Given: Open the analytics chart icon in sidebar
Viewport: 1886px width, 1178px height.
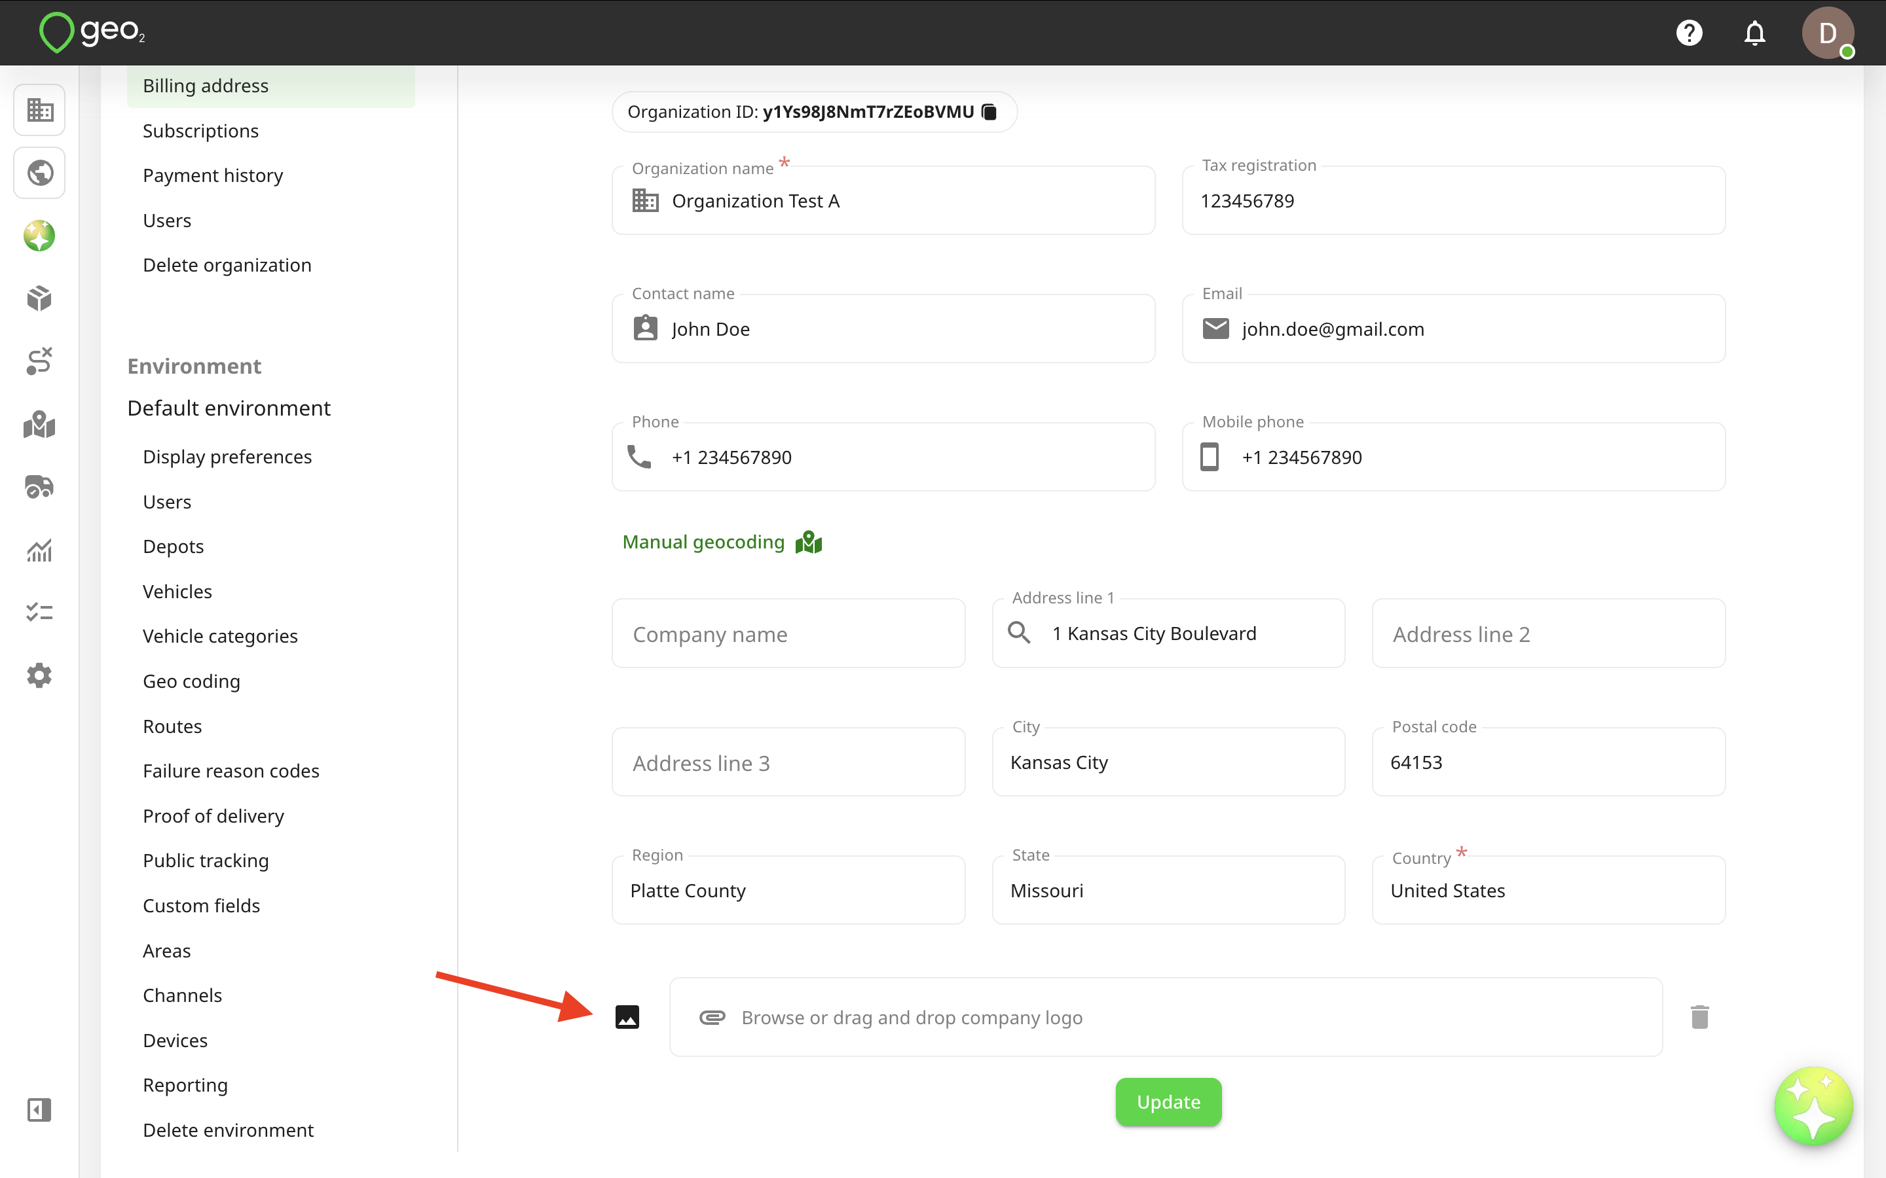Looking at the screenshot, I should pyautogui.click(x=40, y=550).
